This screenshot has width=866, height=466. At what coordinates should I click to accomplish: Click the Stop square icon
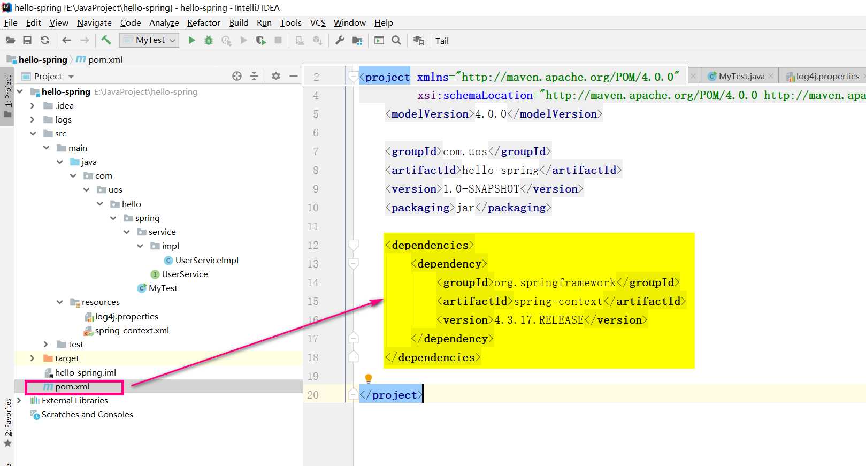(278, 40)
